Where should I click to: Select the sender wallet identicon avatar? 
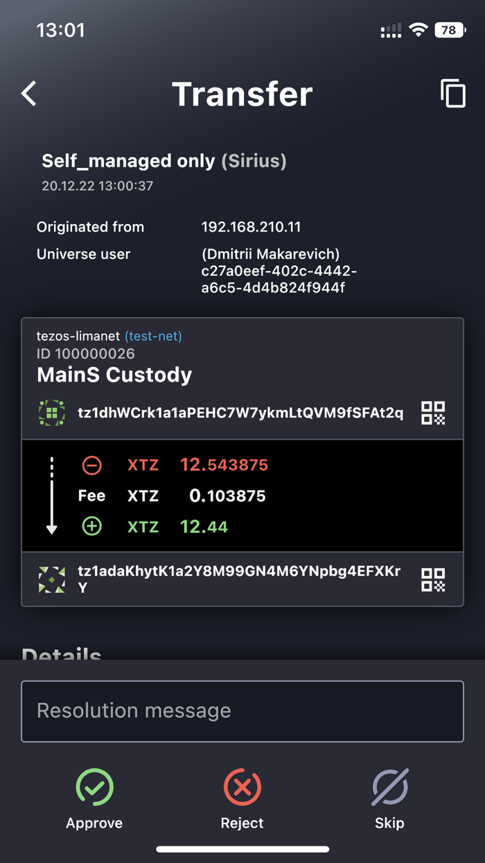pyautogui.click(x=51, y=412)
